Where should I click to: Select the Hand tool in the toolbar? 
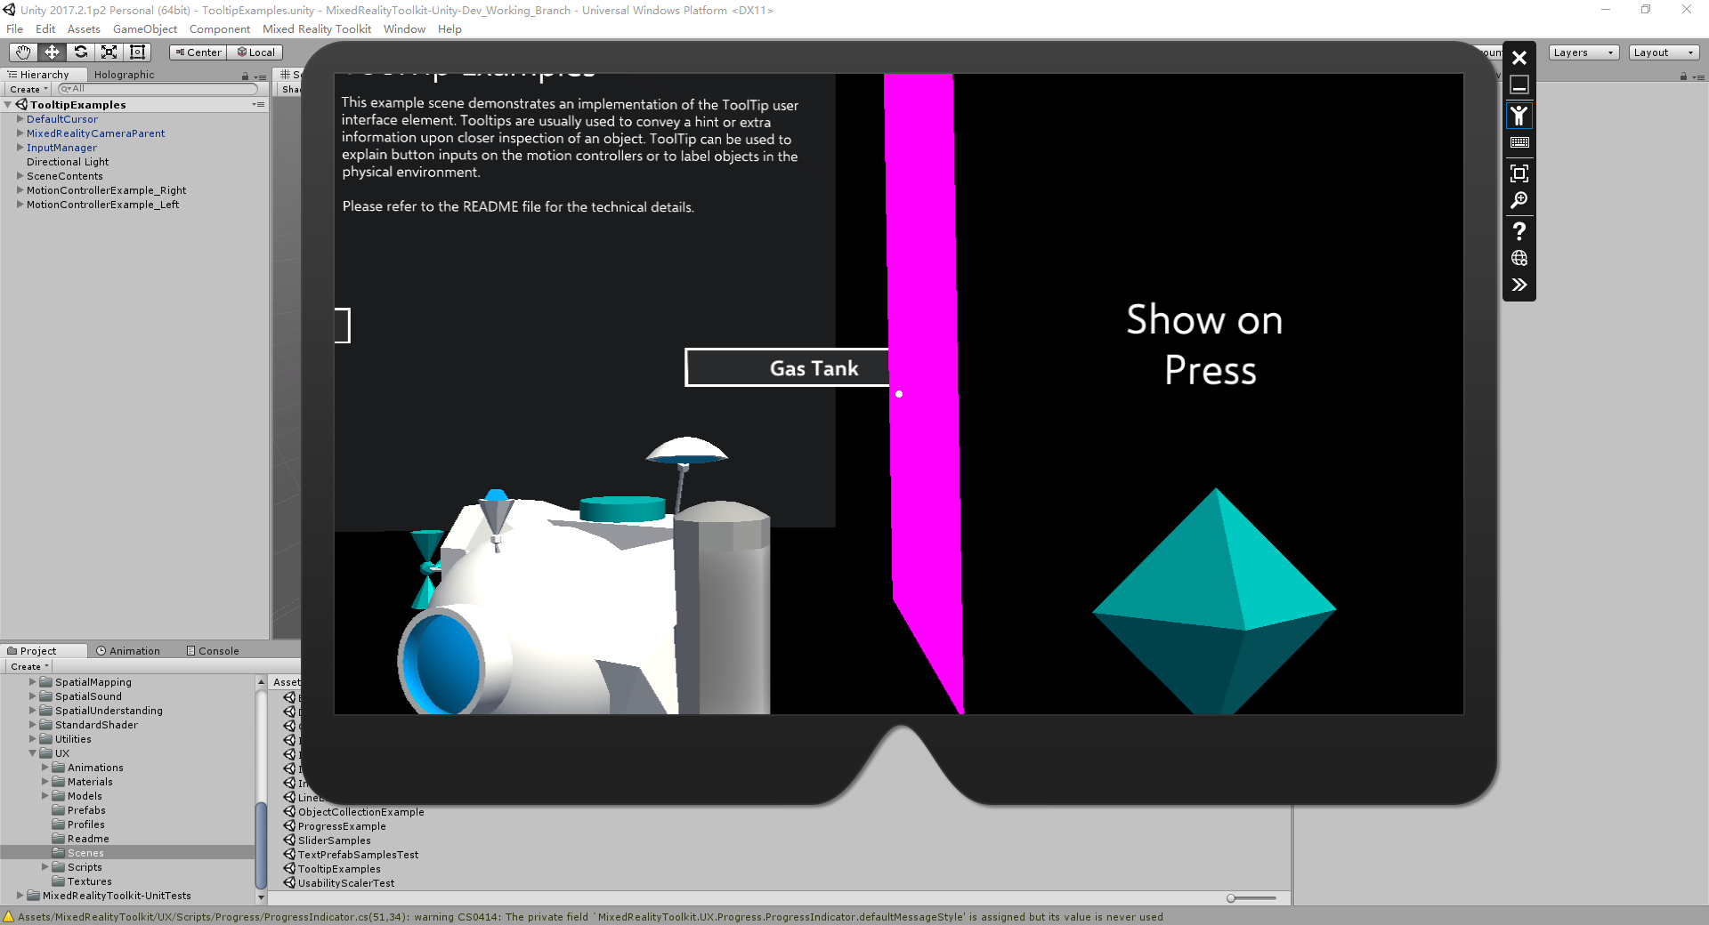pos(22,52)
